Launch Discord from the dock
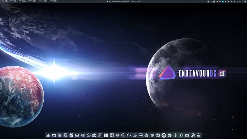This screenshot has height=139, width=247. [187, 135]
